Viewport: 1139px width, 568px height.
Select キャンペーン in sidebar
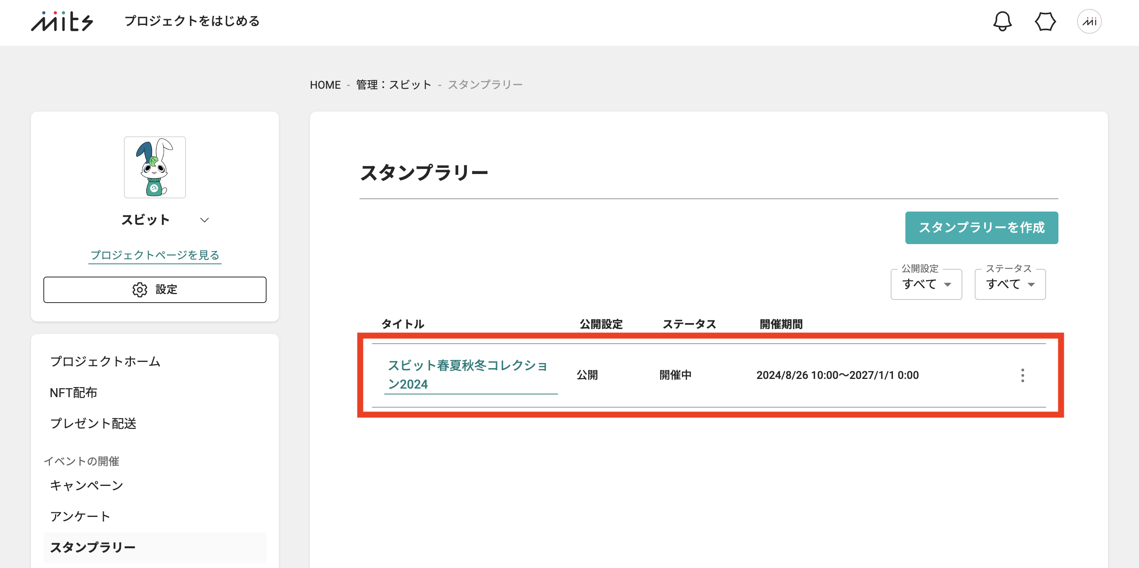coord(86,485)
